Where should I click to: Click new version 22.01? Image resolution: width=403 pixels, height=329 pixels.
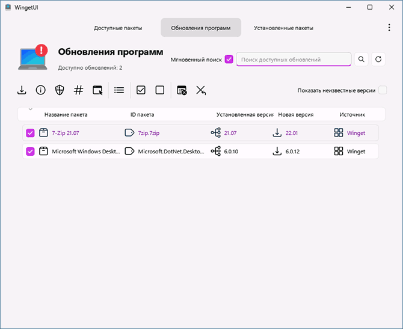(292, 133)
